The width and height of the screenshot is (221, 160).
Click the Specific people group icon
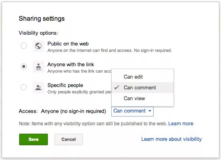pos(38,87)
